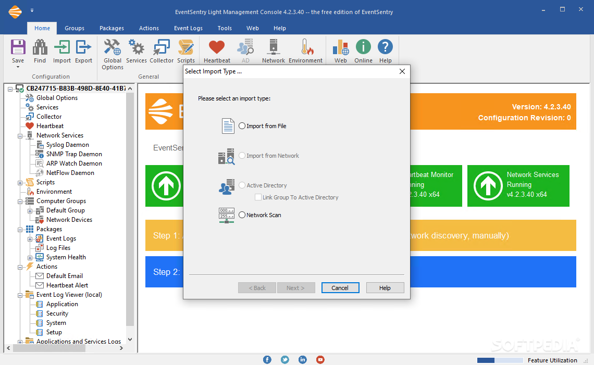
Task: Switch to the Groups ribbon tab
Action: (x=74, y=28)
